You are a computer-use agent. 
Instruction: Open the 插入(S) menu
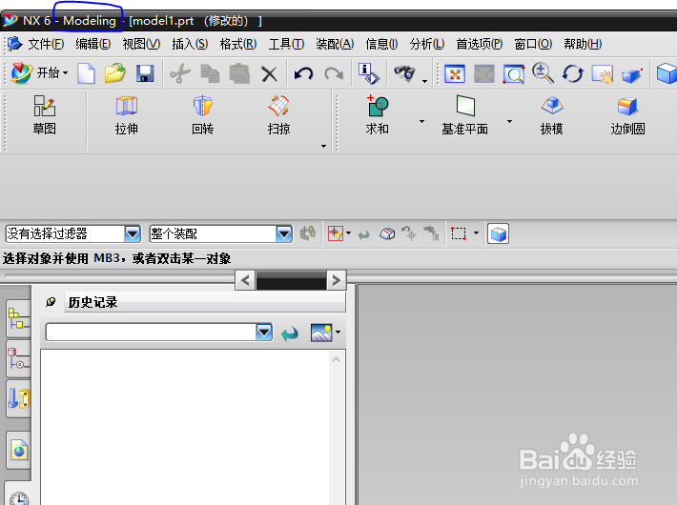tap(190, 44)
